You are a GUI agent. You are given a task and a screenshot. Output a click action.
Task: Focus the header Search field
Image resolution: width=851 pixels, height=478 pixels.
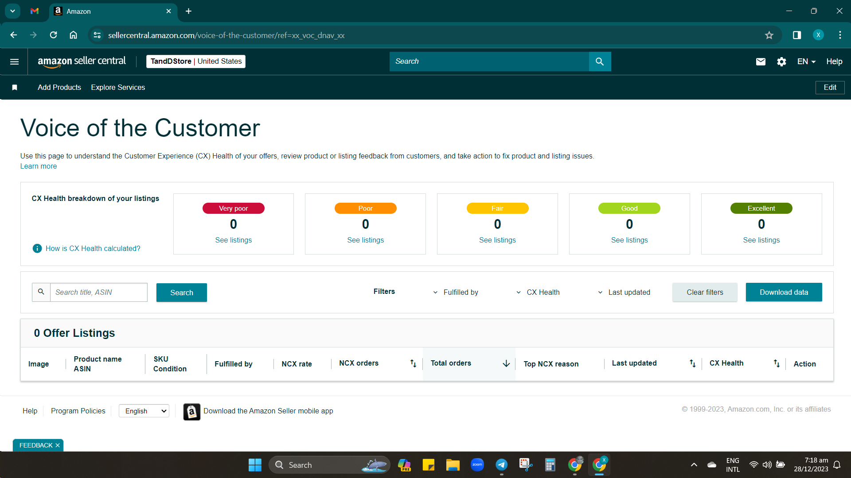click(489, 62)
